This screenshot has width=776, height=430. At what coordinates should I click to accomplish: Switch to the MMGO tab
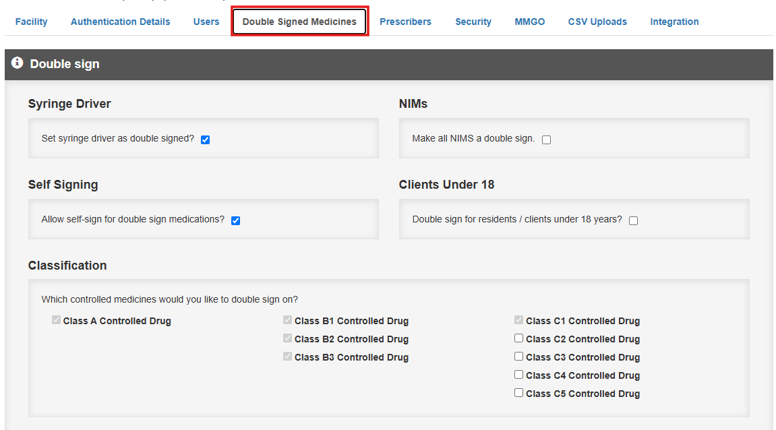tap(529, 22)
